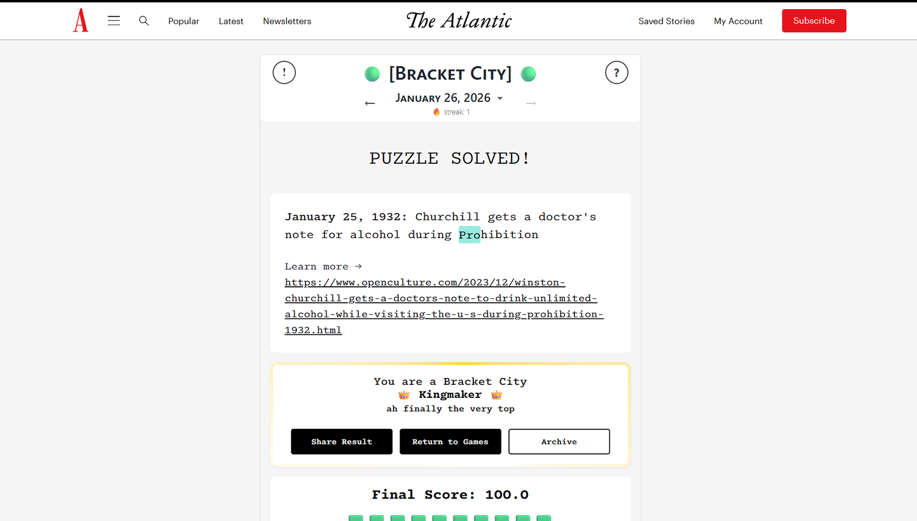The width and height of the screenshot is (917, 521).
Task: Go to Saved Stories
Action: [x=667, y=21]
